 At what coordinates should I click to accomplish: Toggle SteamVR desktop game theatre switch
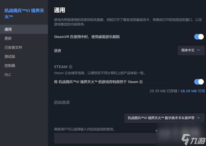[x=199, y=37]
